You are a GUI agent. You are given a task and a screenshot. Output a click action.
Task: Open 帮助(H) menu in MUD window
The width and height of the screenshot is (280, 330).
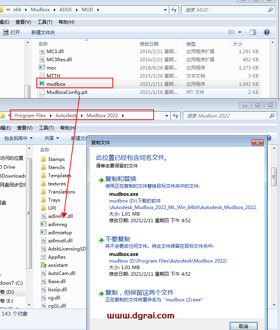coord(66,22)
